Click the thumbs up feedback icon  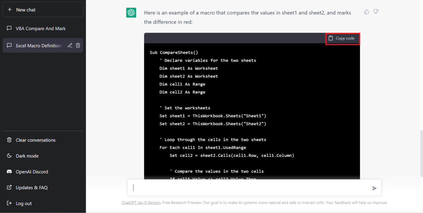click(366, 12)
